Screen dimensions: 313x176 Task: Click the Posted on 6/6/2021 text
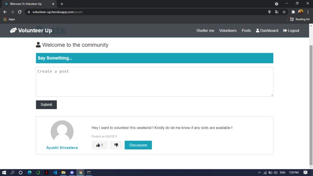[x=104, y=136]
